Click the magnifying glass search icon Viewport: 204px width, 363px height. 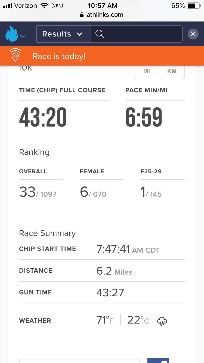click(100, 34)
